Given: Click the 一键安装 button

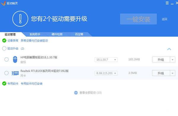Looking at the screenshot, I should pos(139,19).
